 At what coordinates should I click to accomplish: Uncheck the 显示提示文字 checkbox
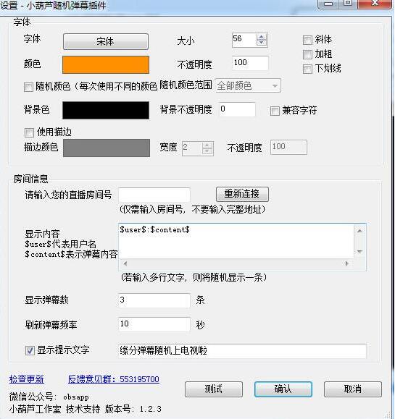(x=30, y=350)
